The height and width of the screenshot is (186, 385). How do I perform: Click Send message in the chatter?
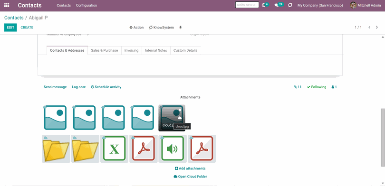[x=55, y=87]
